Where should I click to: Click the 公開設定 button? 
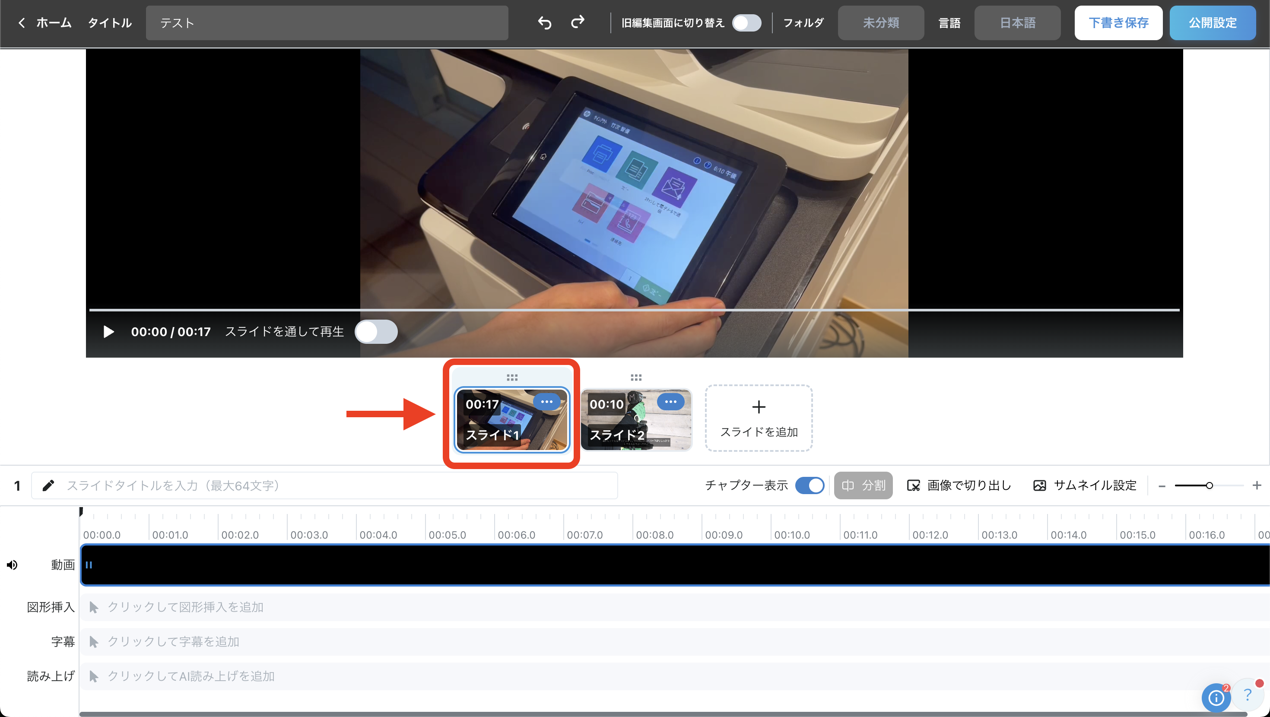[1212, 23]
